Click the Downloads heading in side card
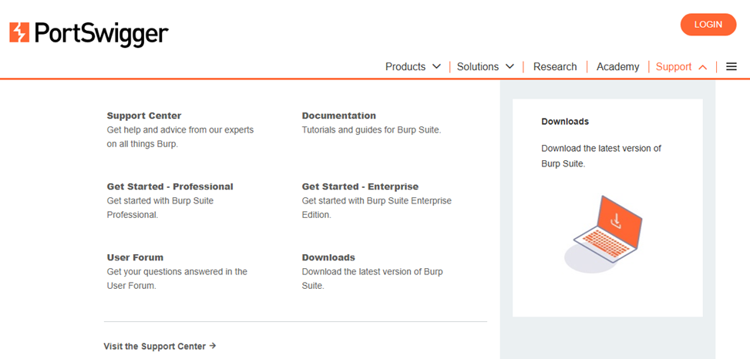The height and width of the screenshot is (359, 750). 565,122
